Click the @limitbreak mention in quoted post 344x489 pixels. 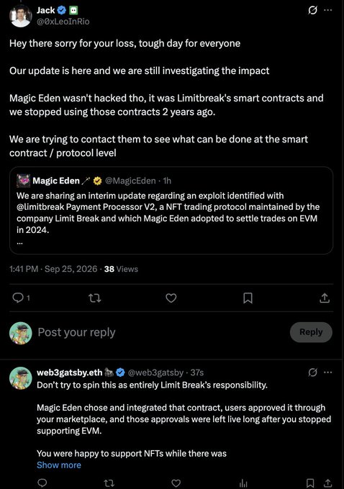[x=40, y=207]
